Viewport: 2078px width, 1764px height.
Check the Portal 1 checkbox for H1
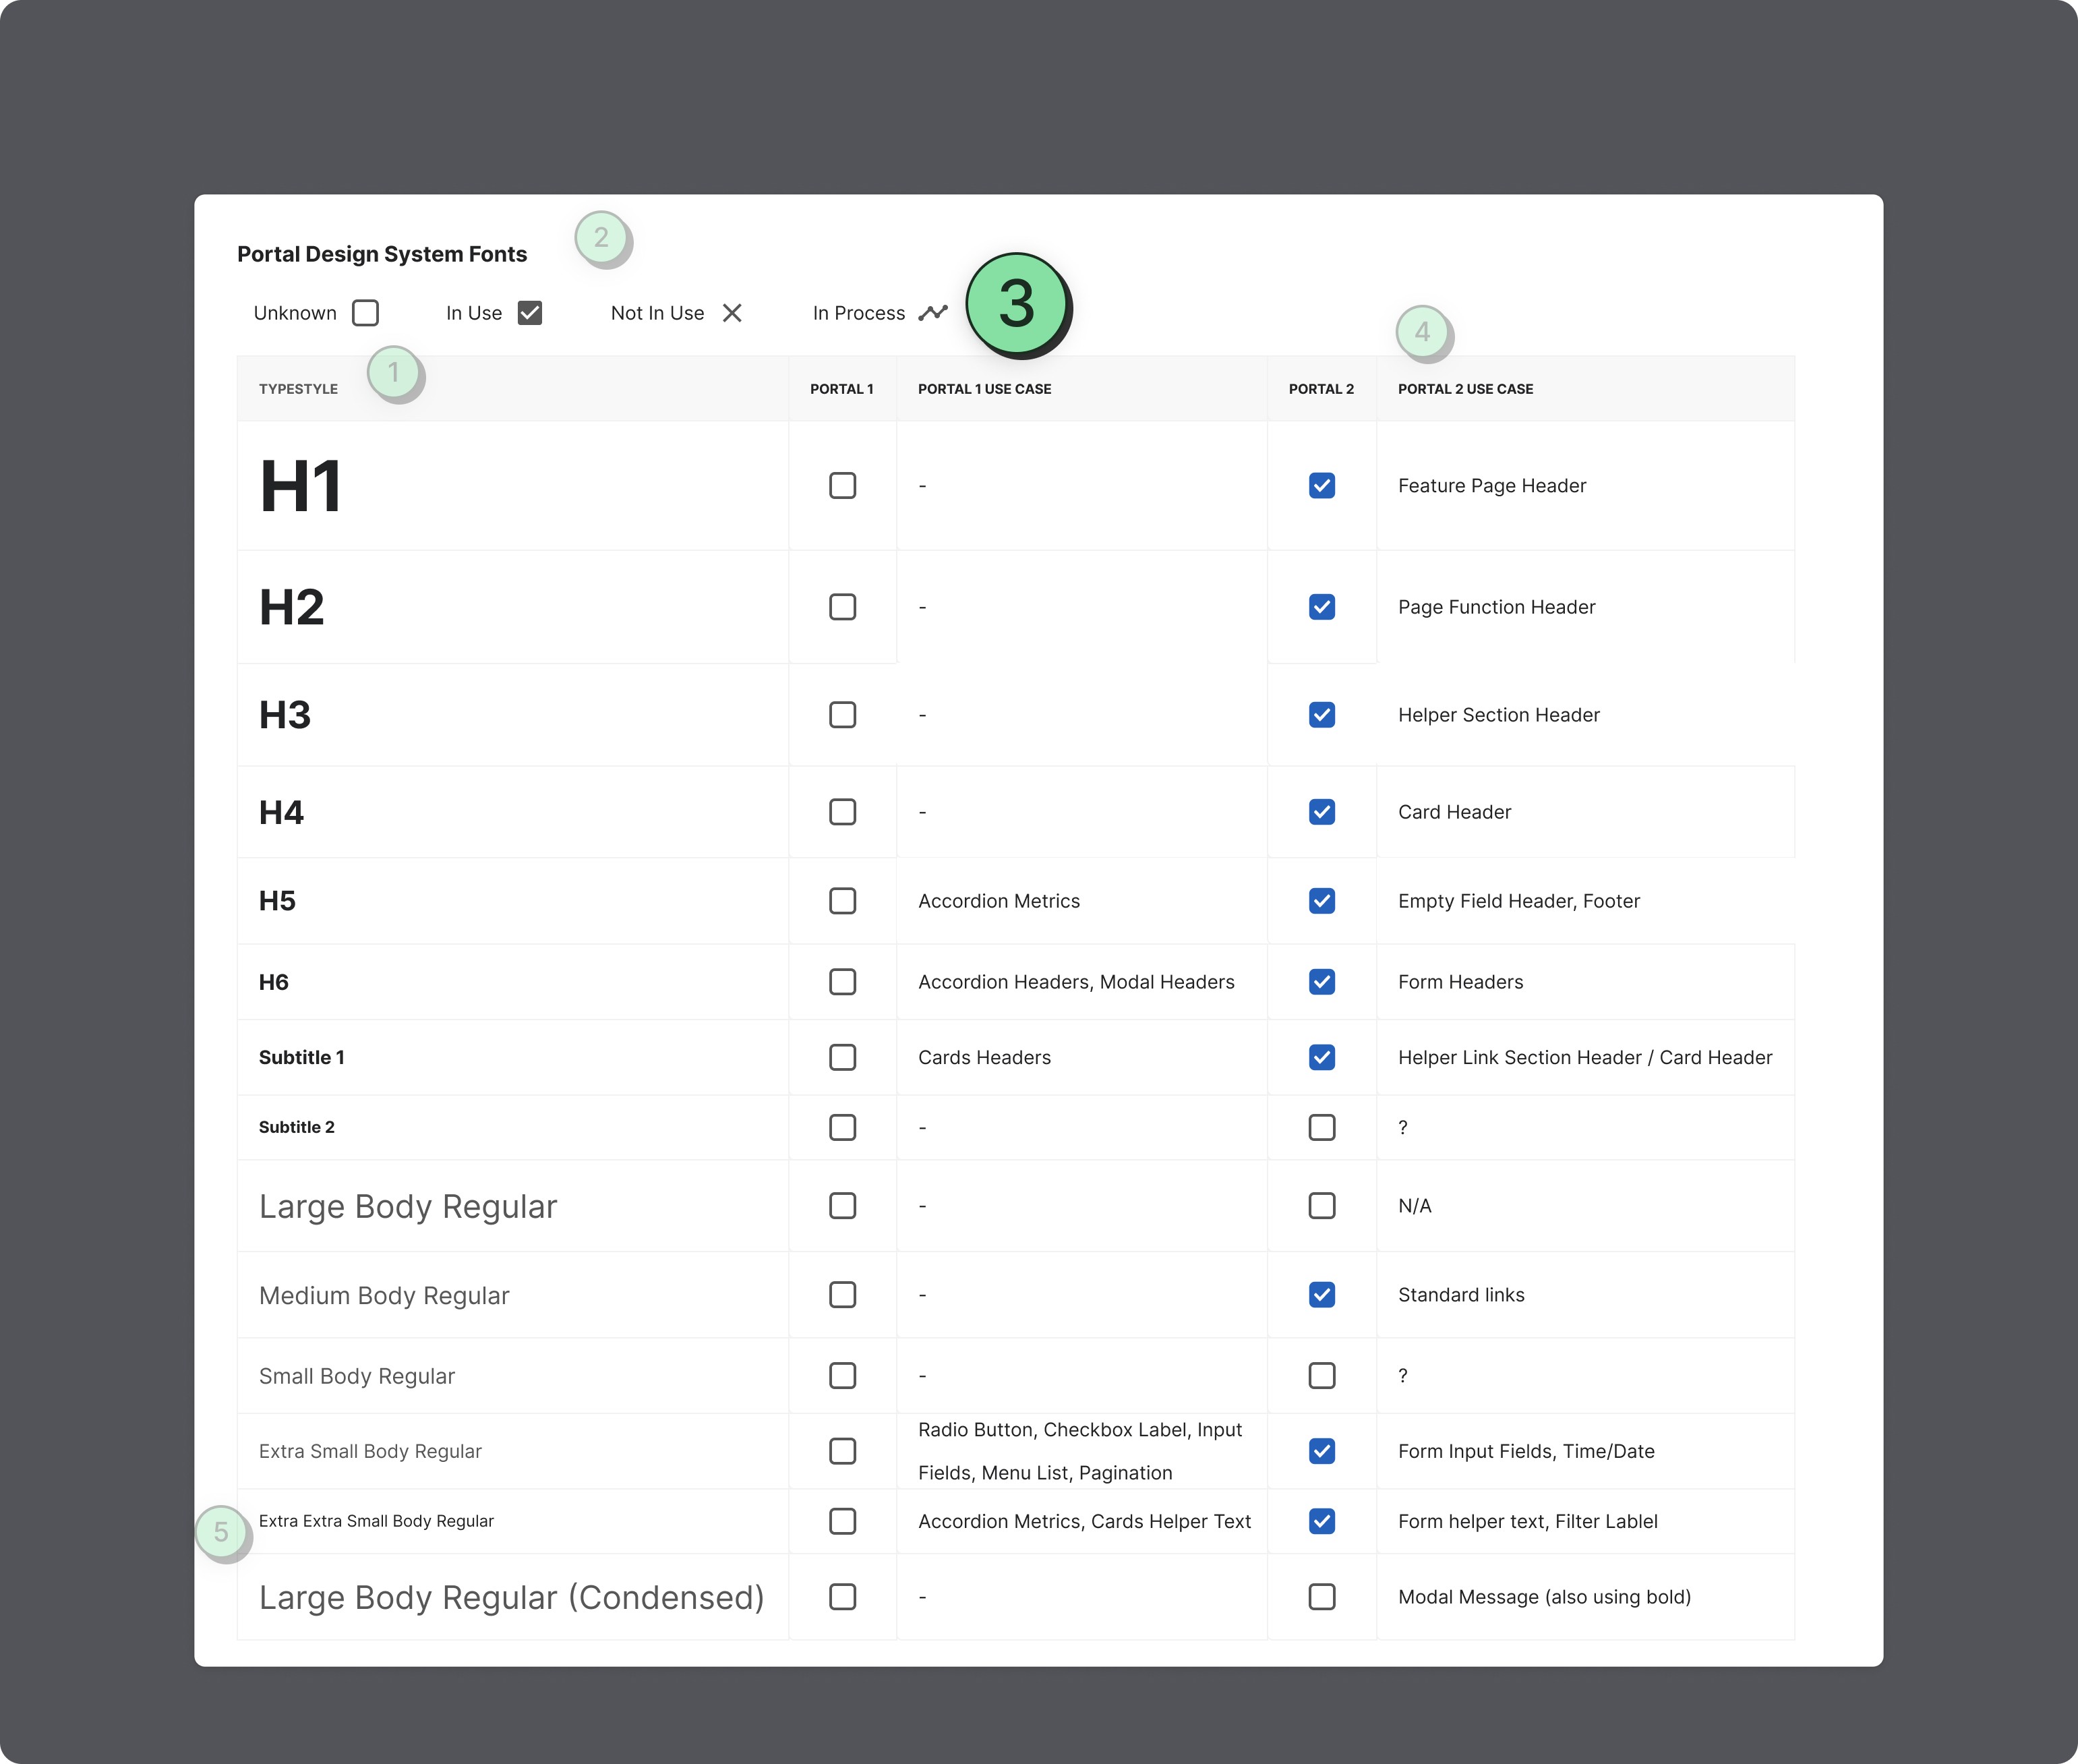tap(842, 486)
